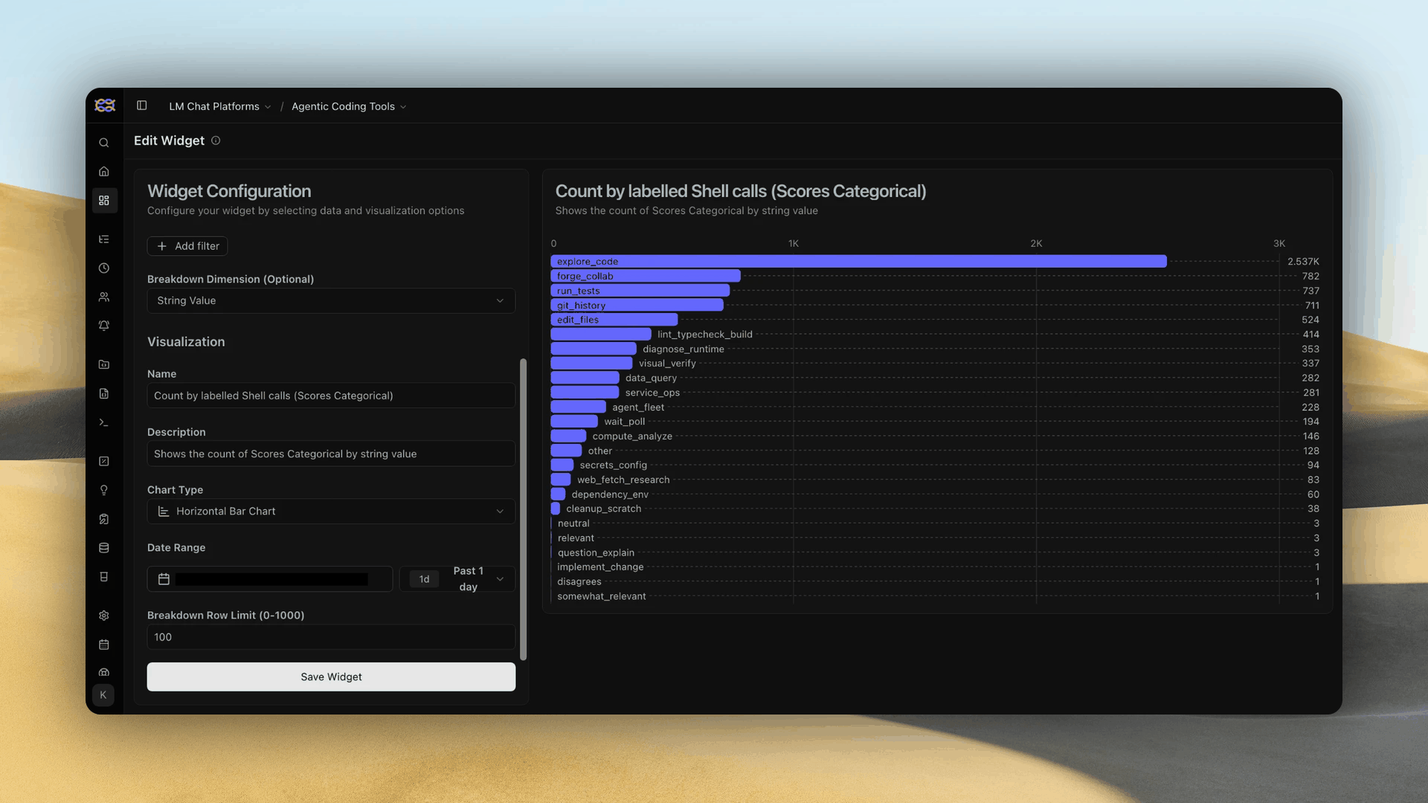This screenshot has width=1428, height=803.
Task: Open the Prompts file icon in sidebar
Action: (104, 393)
